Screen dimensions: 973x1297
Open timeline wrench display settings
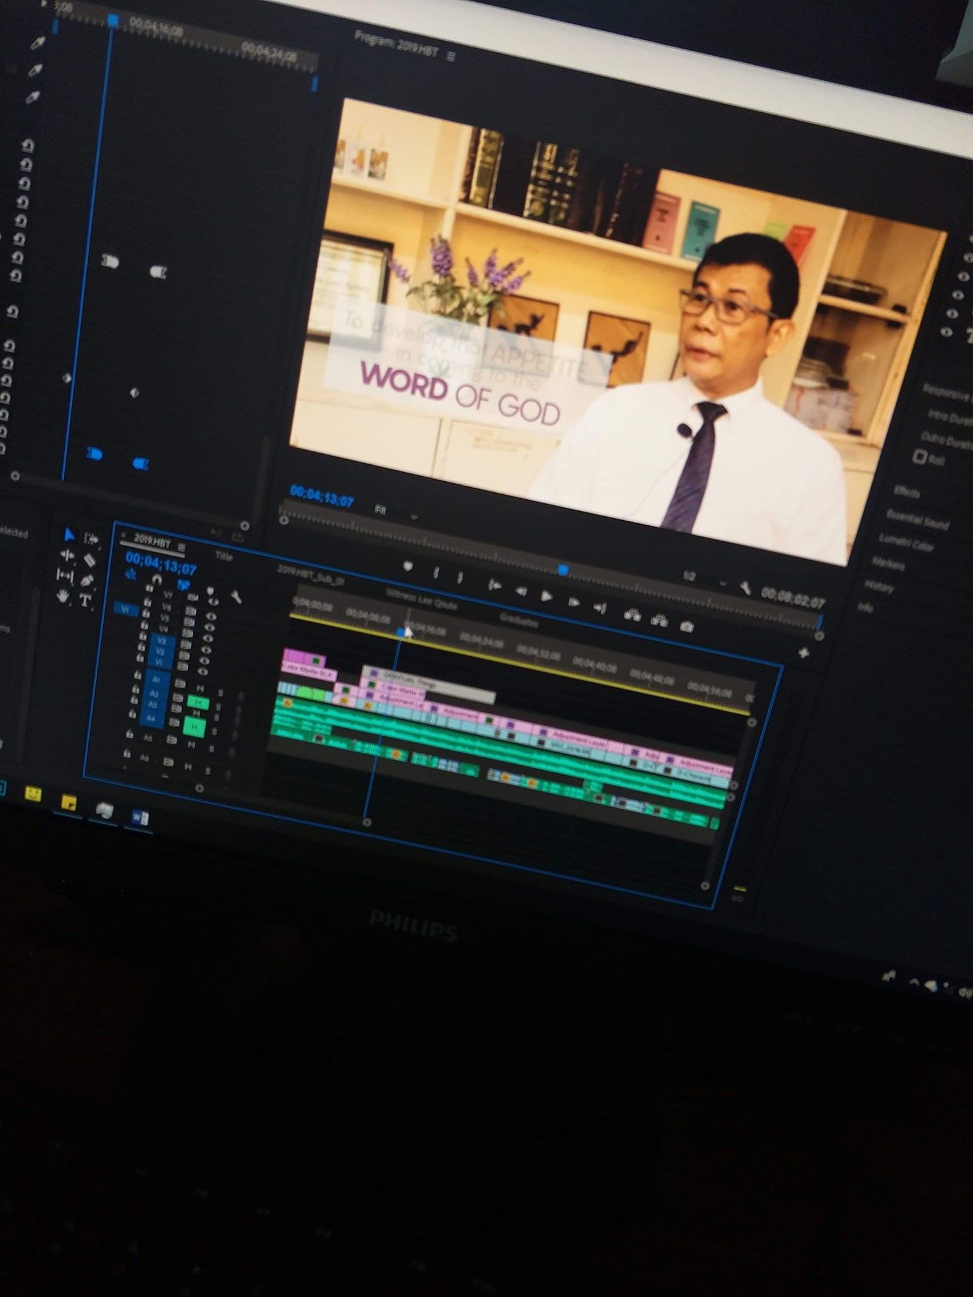pos(236,597)
